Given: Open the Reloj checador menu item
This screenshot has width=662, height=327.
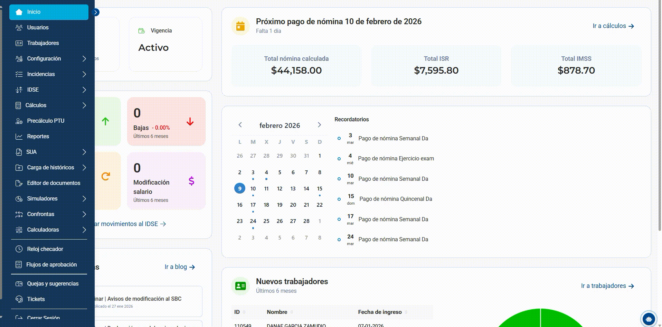Looking at the screenshot, I should (x=49, y=249).
